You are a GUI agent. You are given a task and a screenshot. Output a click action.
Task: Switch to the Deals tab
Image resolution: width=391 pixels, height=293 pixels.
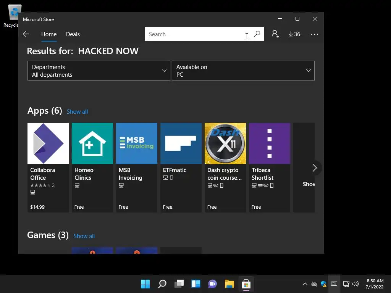(x=73, y=34)
